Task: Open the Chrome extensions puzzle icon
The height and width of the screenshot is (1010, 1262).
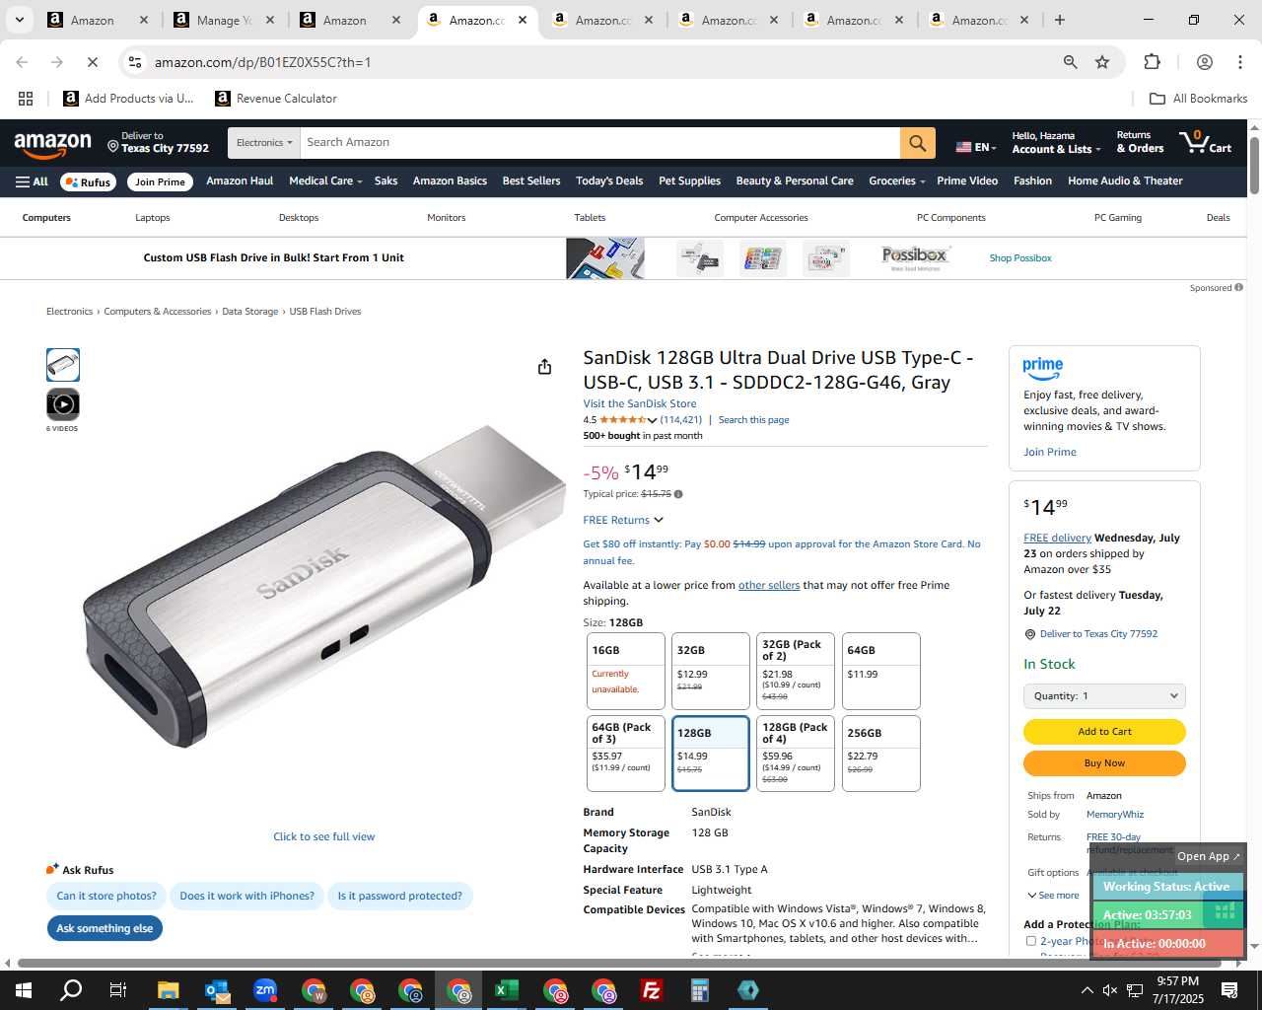Action: click(x=1152, y=62)
